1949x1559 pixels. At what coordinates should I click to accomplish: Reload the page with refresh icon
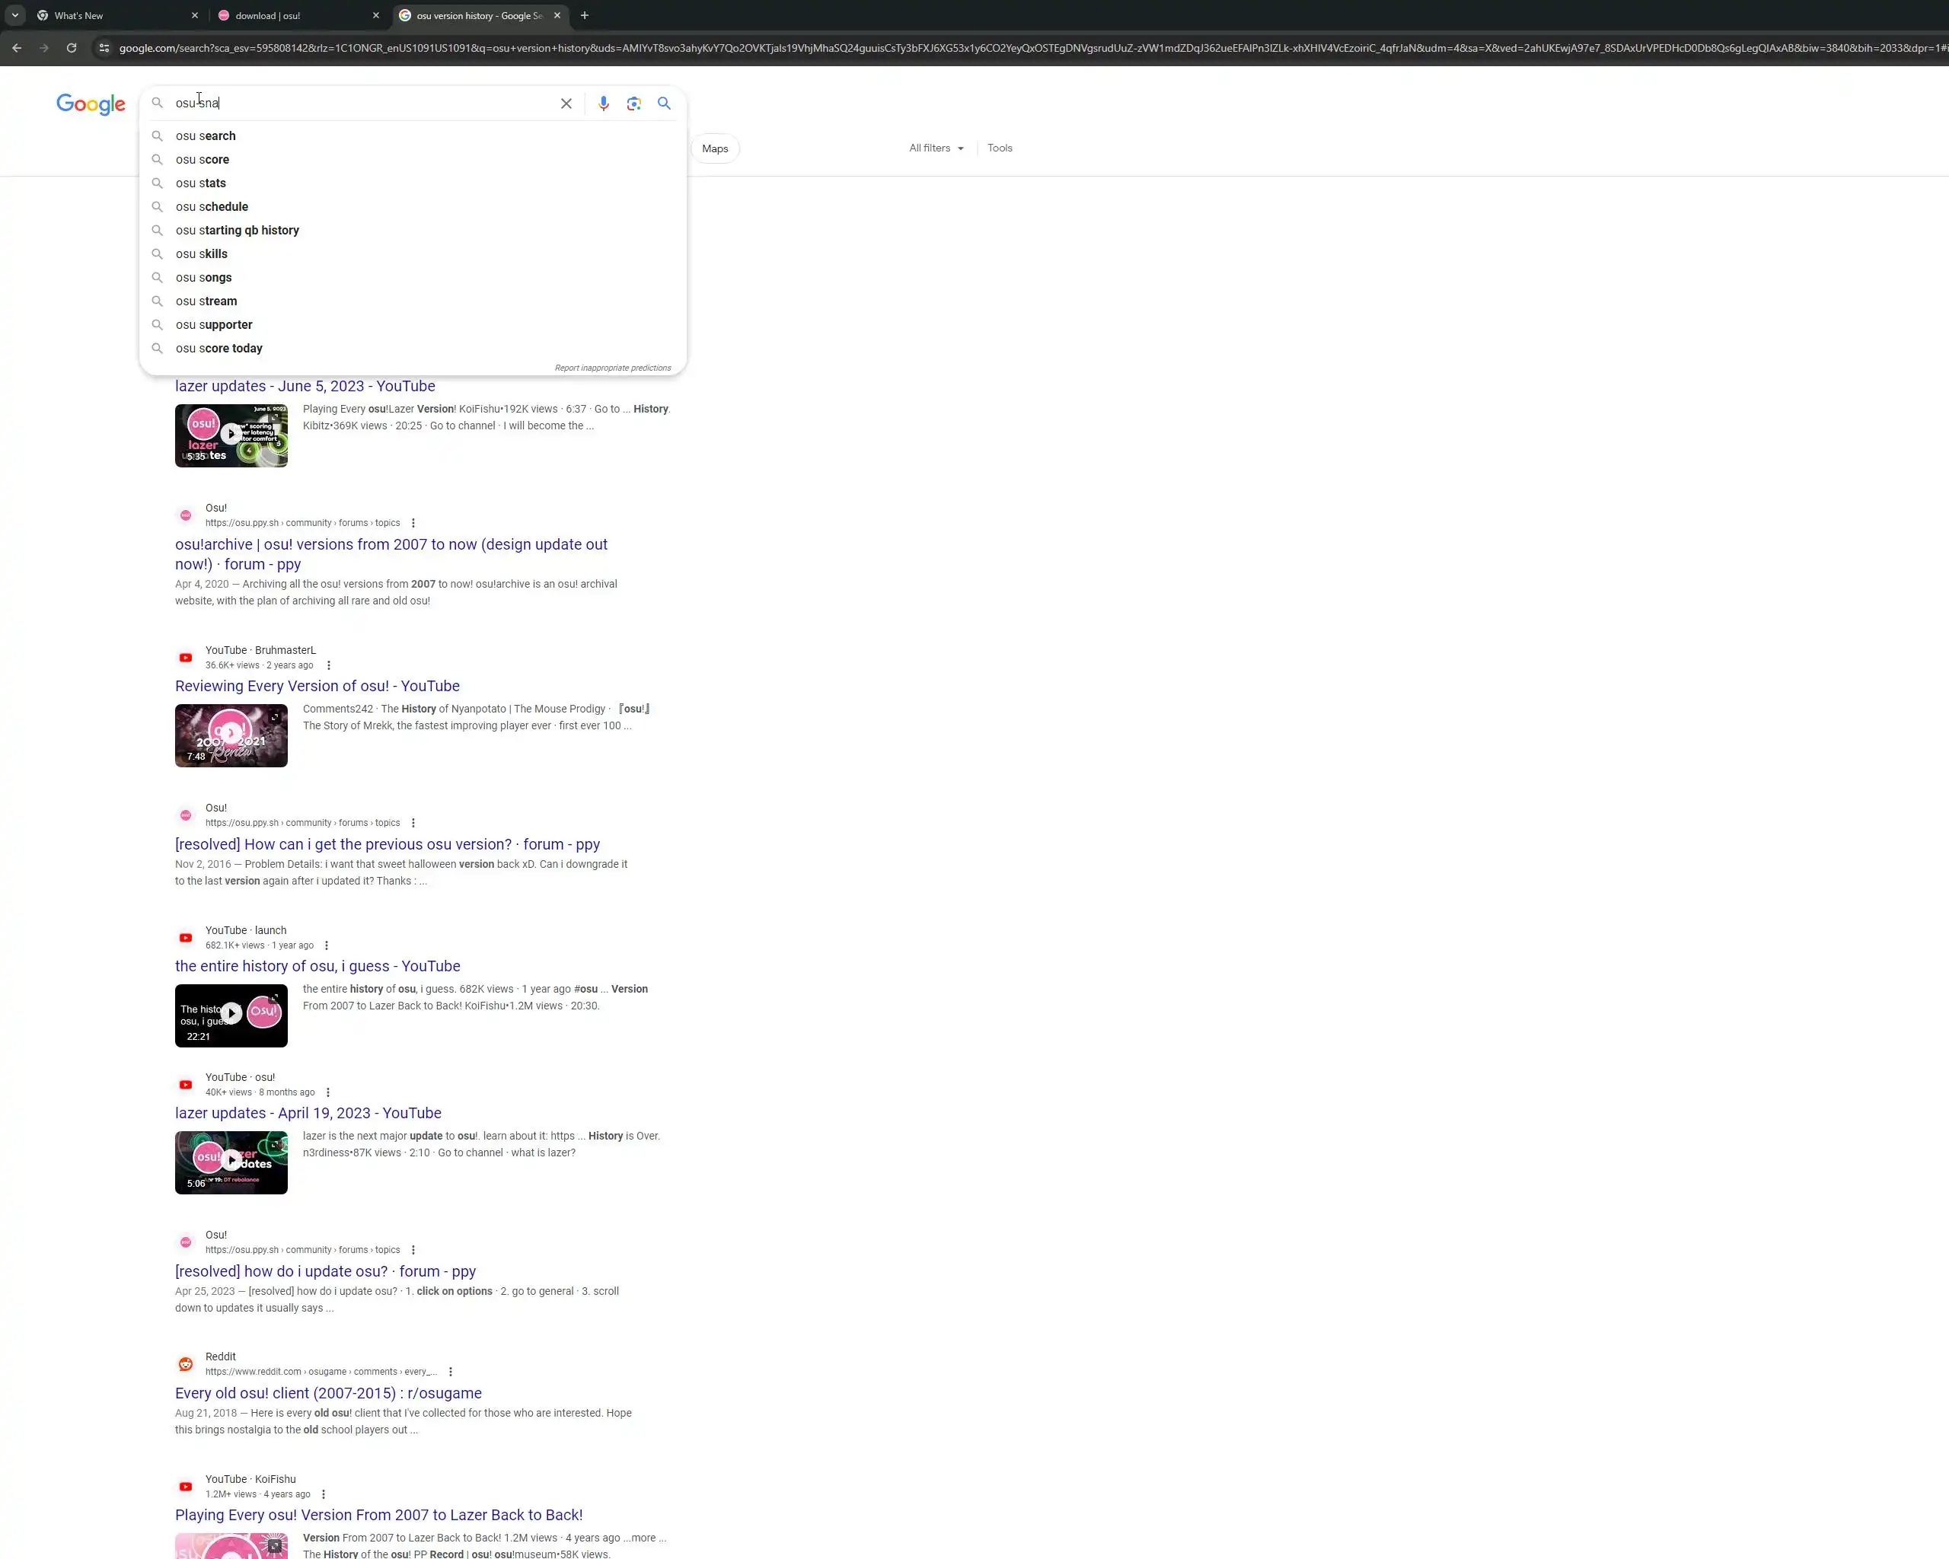click(72, 48)
